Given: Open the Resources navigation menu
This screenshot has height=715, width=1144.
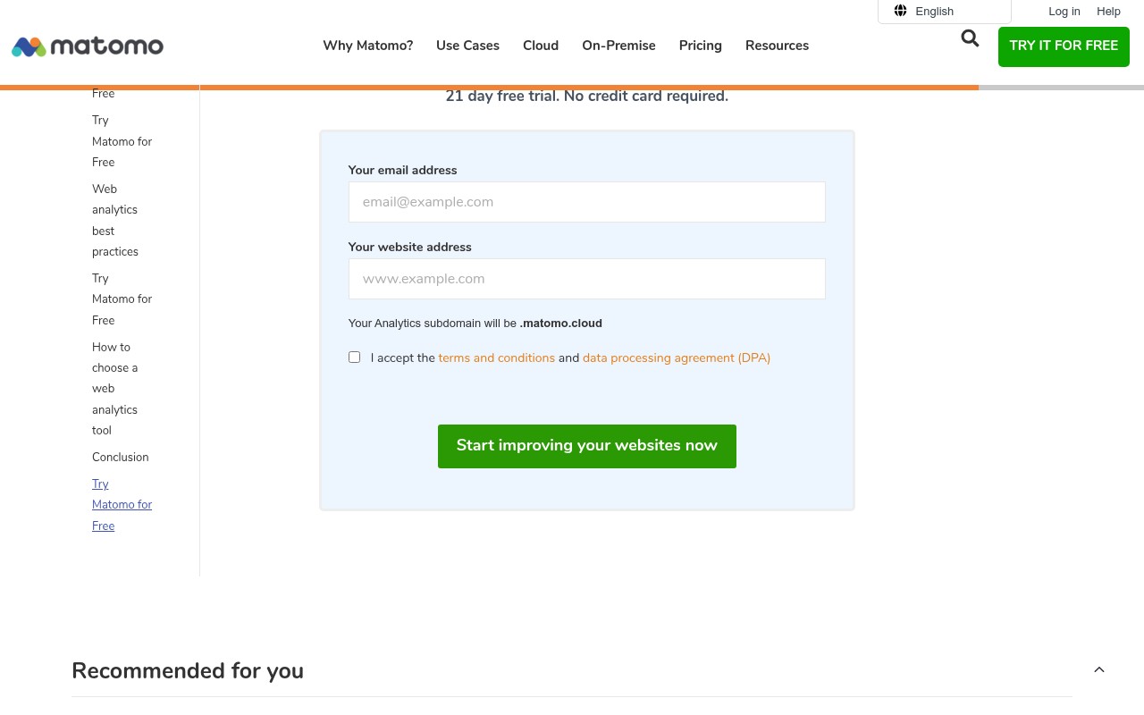Looking at the screenshot, I should point(777,46).
